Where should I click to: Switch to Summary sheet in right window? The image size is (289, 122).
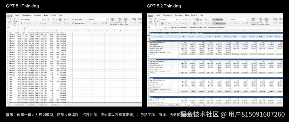coord(197,105)
